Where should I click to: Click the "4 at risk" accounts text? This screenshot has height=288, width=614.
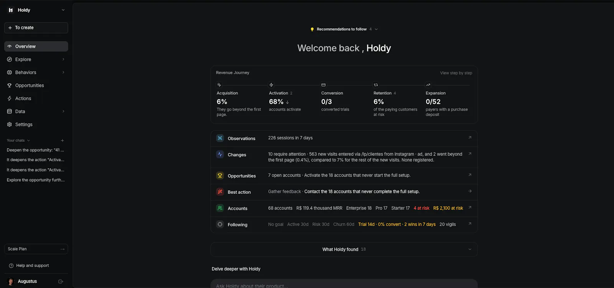point(421,208)
